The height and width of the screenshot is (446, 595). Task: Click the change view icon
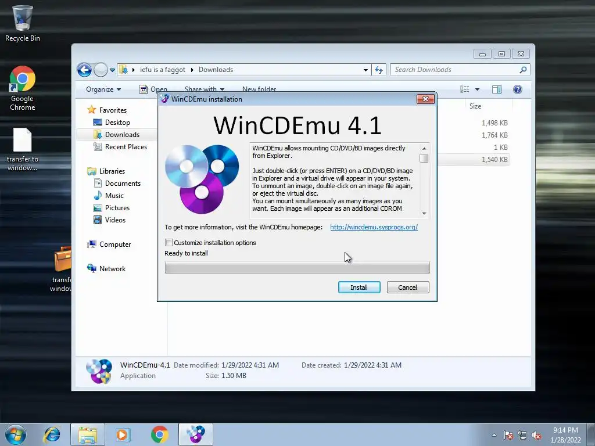click(464, 89)
